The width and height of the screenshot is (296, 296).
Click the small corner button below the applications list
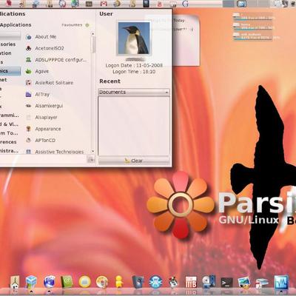[91, 160]
